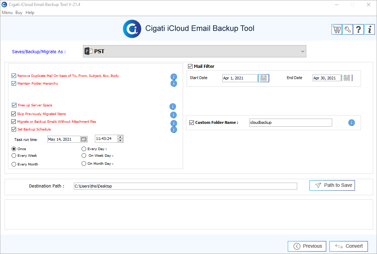Click the Path to Save button
This screenshot has width=377, height=254.
point(332,185)
